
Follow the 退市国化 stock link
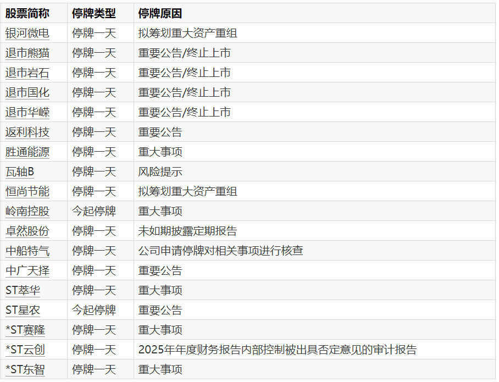[x=27, y=92]
